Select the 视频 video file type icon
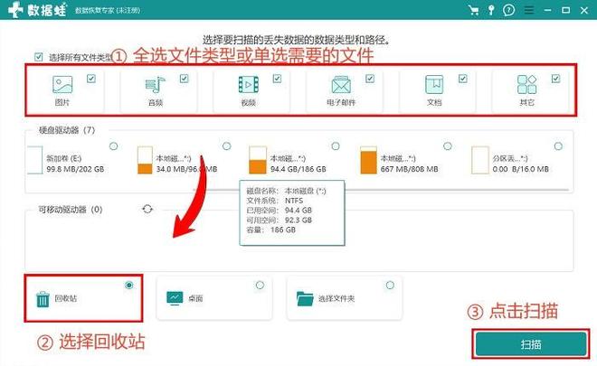The image size is (597, 366). [248, 84]
